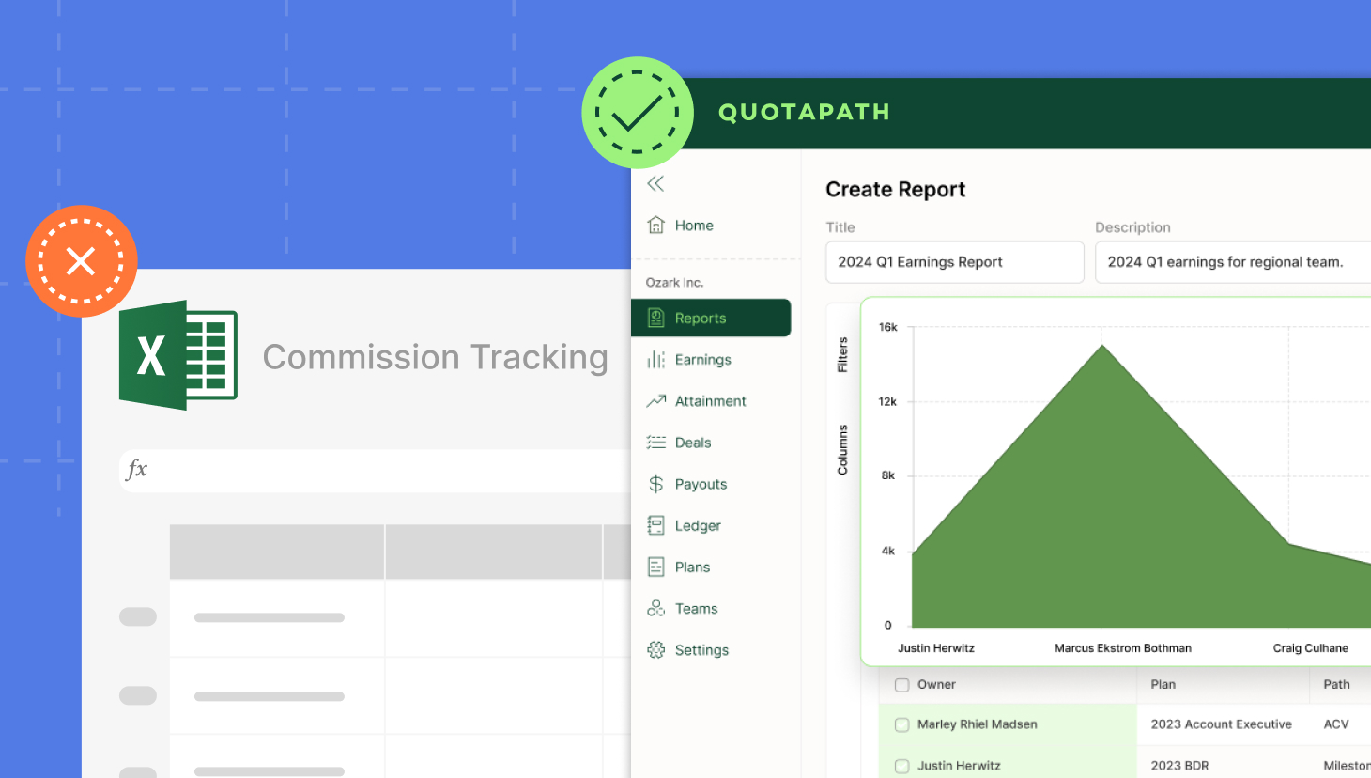Image resolution: width=1371 pixels, height=778 pixels.
Task: Click the Teams people icon
Action: 655,607
